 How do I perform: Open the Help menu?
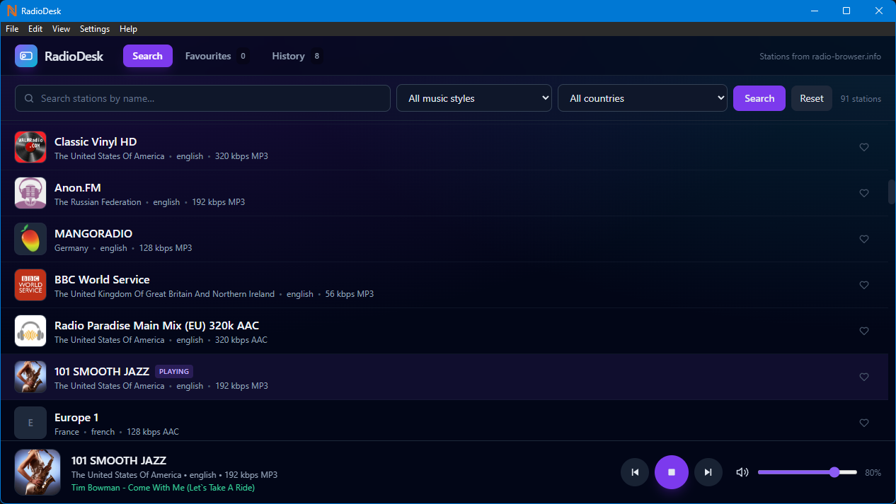click(128, 29)
